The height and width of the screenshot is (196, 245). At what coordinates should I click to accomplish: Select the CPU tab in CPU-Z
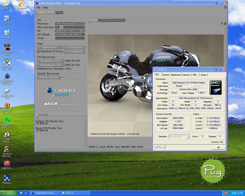[x=157, y=75]
